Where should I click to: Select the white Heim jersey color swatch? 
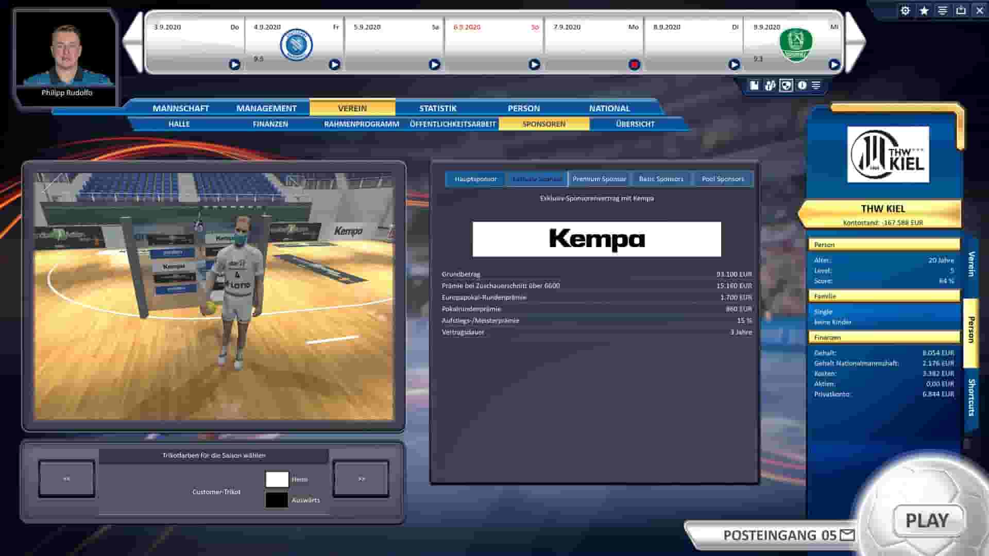click(276, 479)
